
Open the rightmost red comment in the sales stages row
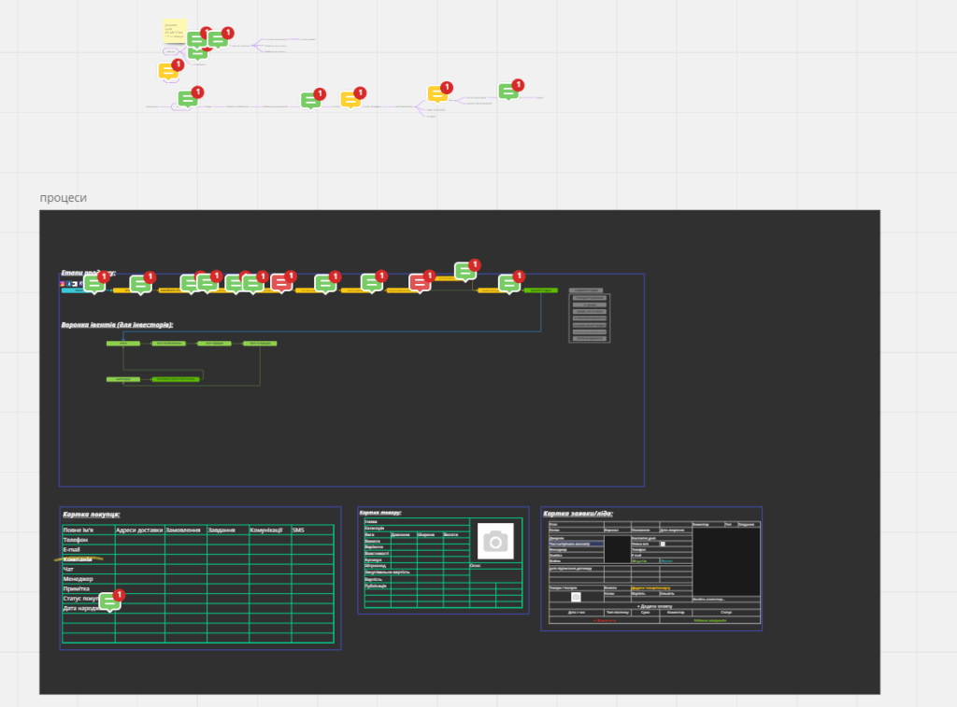pyautogui.click(x=420, y=283)
